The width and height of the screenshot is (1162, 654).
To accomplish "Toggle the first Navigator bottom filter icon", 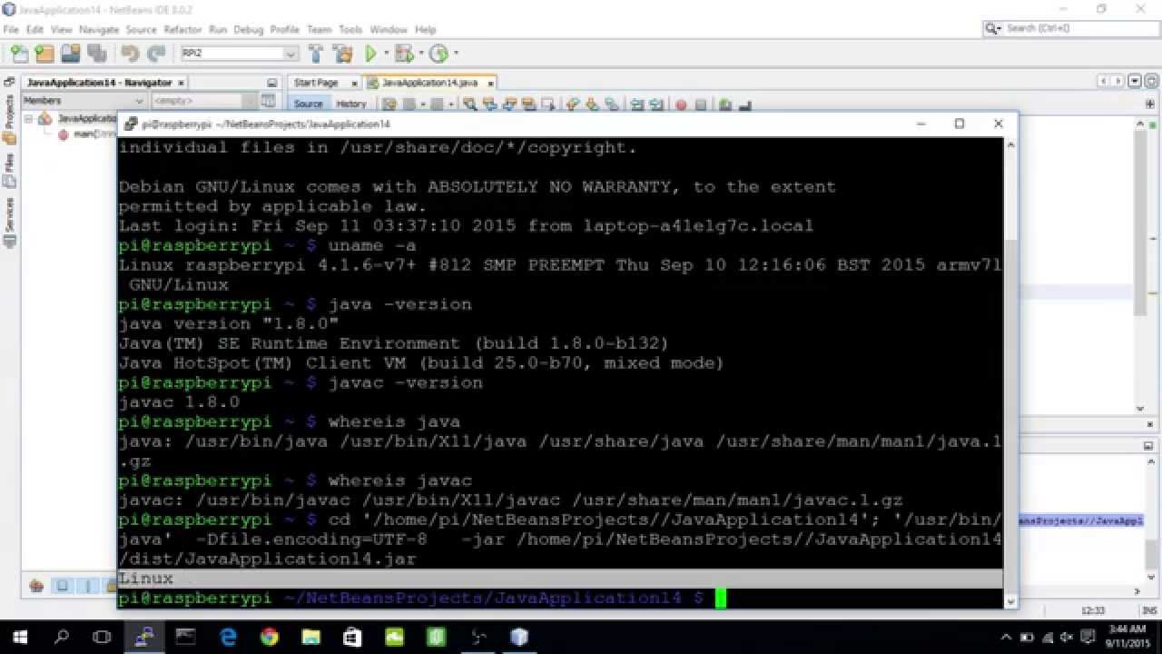I will [36, 586].
